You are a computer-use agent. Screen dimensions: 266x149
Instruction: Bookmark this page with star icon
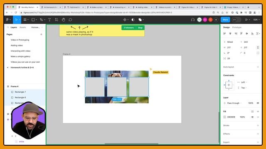point(227,12)
